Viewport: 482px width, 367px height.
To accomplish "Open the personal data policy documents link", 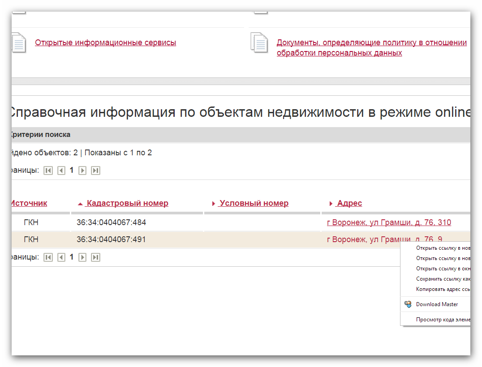I will 371,48.
